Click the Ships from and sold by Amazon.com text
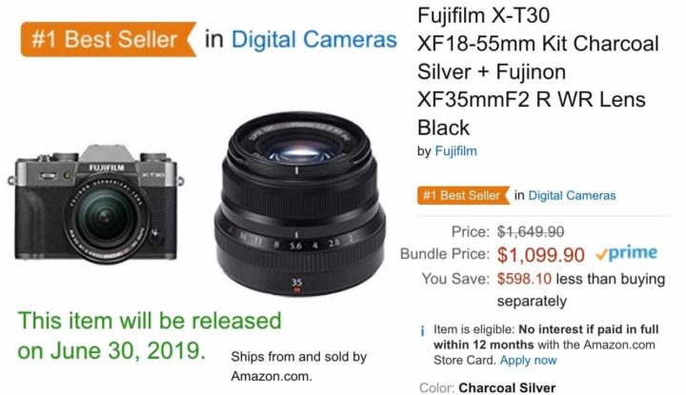 [x=299, y=366]
